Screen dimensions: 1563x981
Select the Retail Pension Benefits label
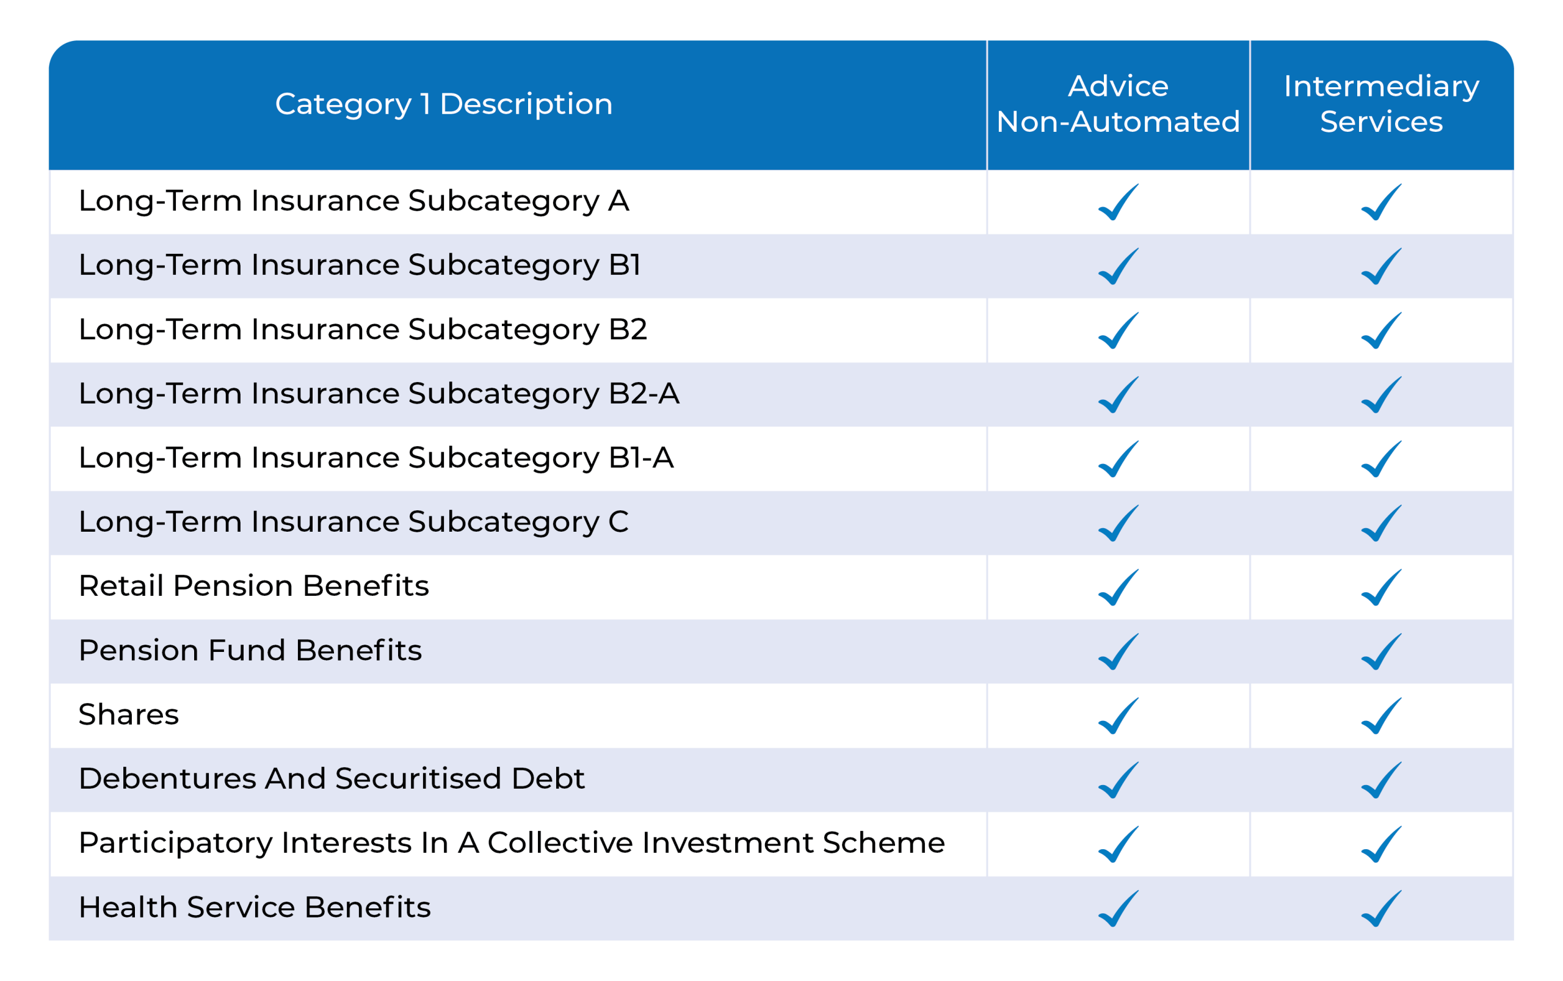pyautogui.click(x=254, y=586)
